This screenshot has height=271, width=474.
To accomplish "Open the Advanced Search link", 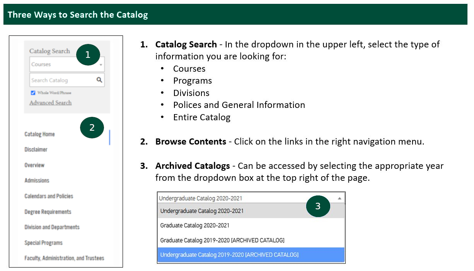I will click(50, 103).
